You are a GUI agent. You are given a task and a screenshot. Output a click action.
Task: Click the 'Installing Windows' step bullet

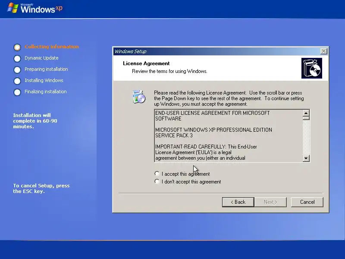(x=17, y=81)
